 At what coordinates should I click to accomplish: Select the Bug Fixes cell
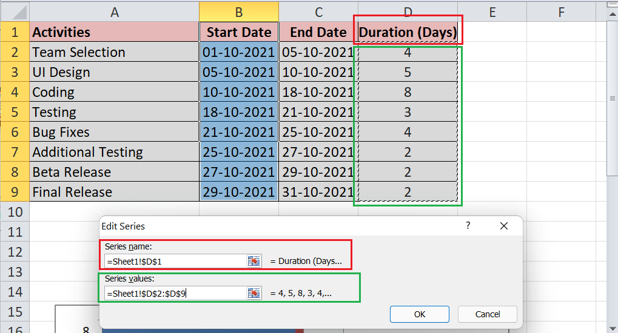114,132
